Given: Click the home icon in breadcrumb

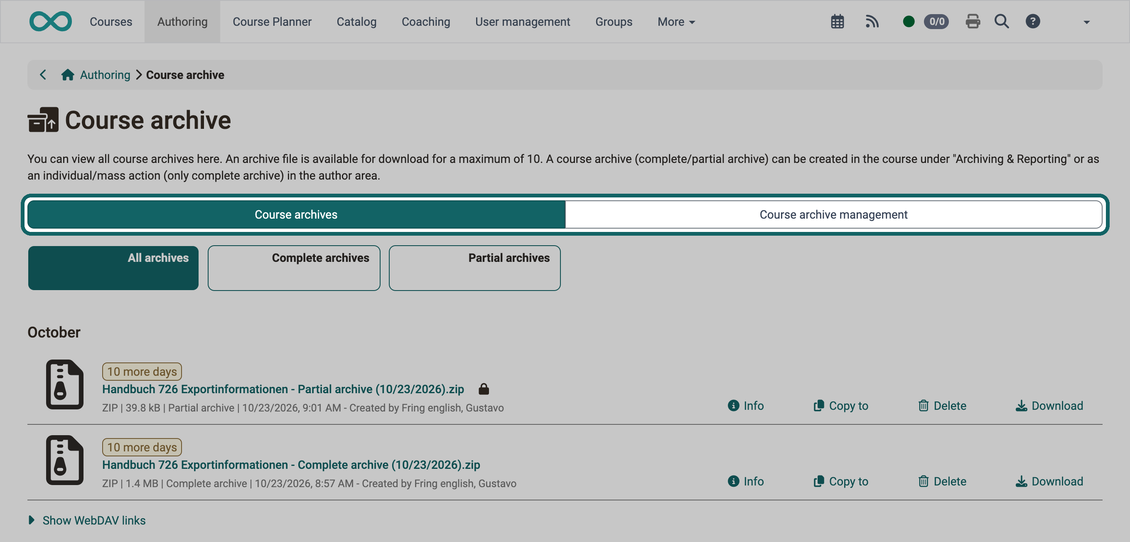Looking at the screenshot, I should [68, 75].
